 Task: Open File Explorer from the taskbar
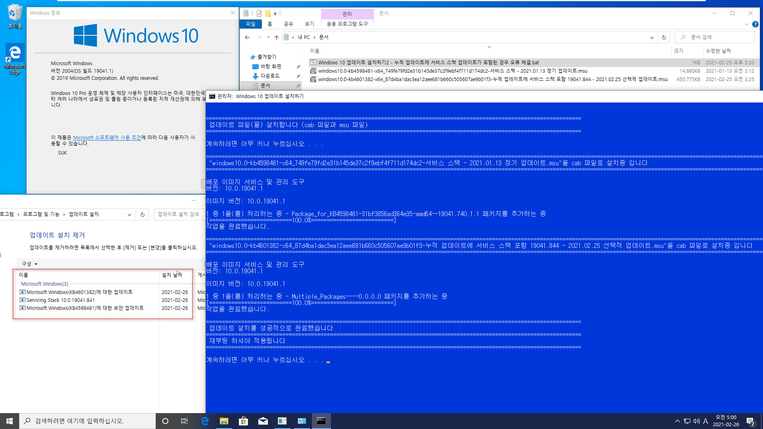tap(224, 421)
